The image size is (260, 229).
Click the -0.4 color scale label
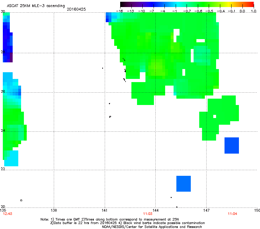click(x=221, y=11)
